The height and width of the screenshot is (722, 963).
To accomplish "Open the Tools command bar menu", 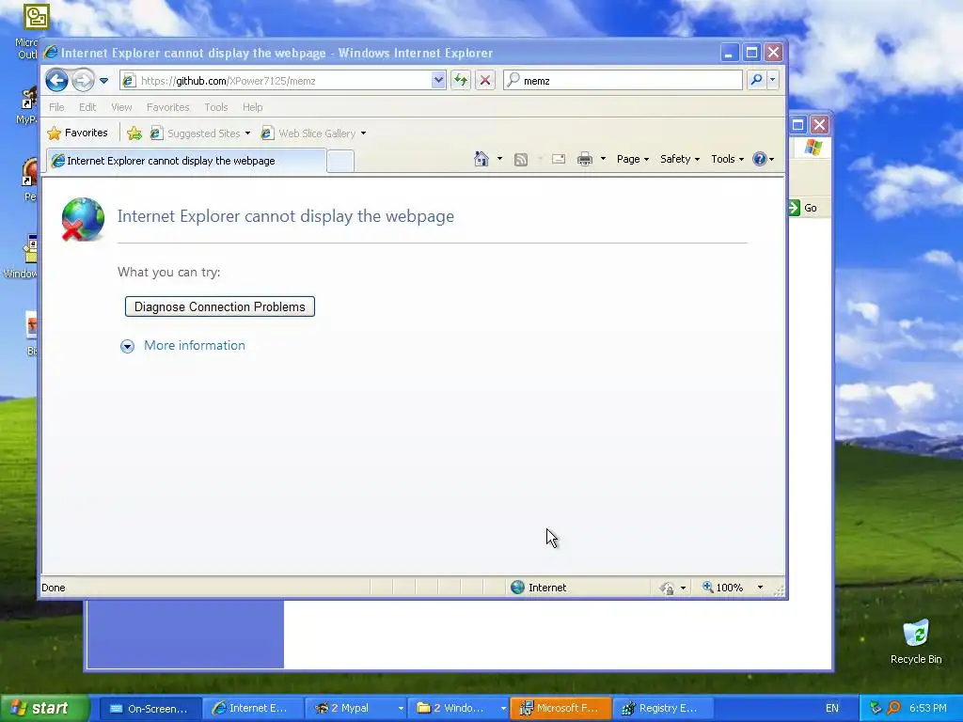I will point(727,159).
